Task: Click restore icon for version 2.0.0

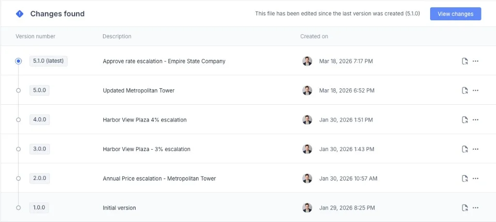Action: click(465, 179)
